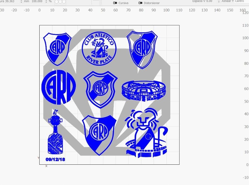Pick the Monumental stadium graphic
The image size is (249, 185).
point(144,90)
